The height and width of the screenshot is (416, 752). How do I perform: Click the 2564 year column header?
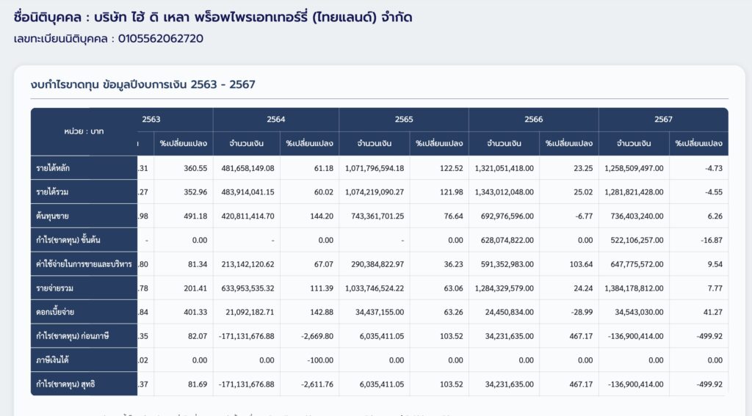click(x=276, y=119)
